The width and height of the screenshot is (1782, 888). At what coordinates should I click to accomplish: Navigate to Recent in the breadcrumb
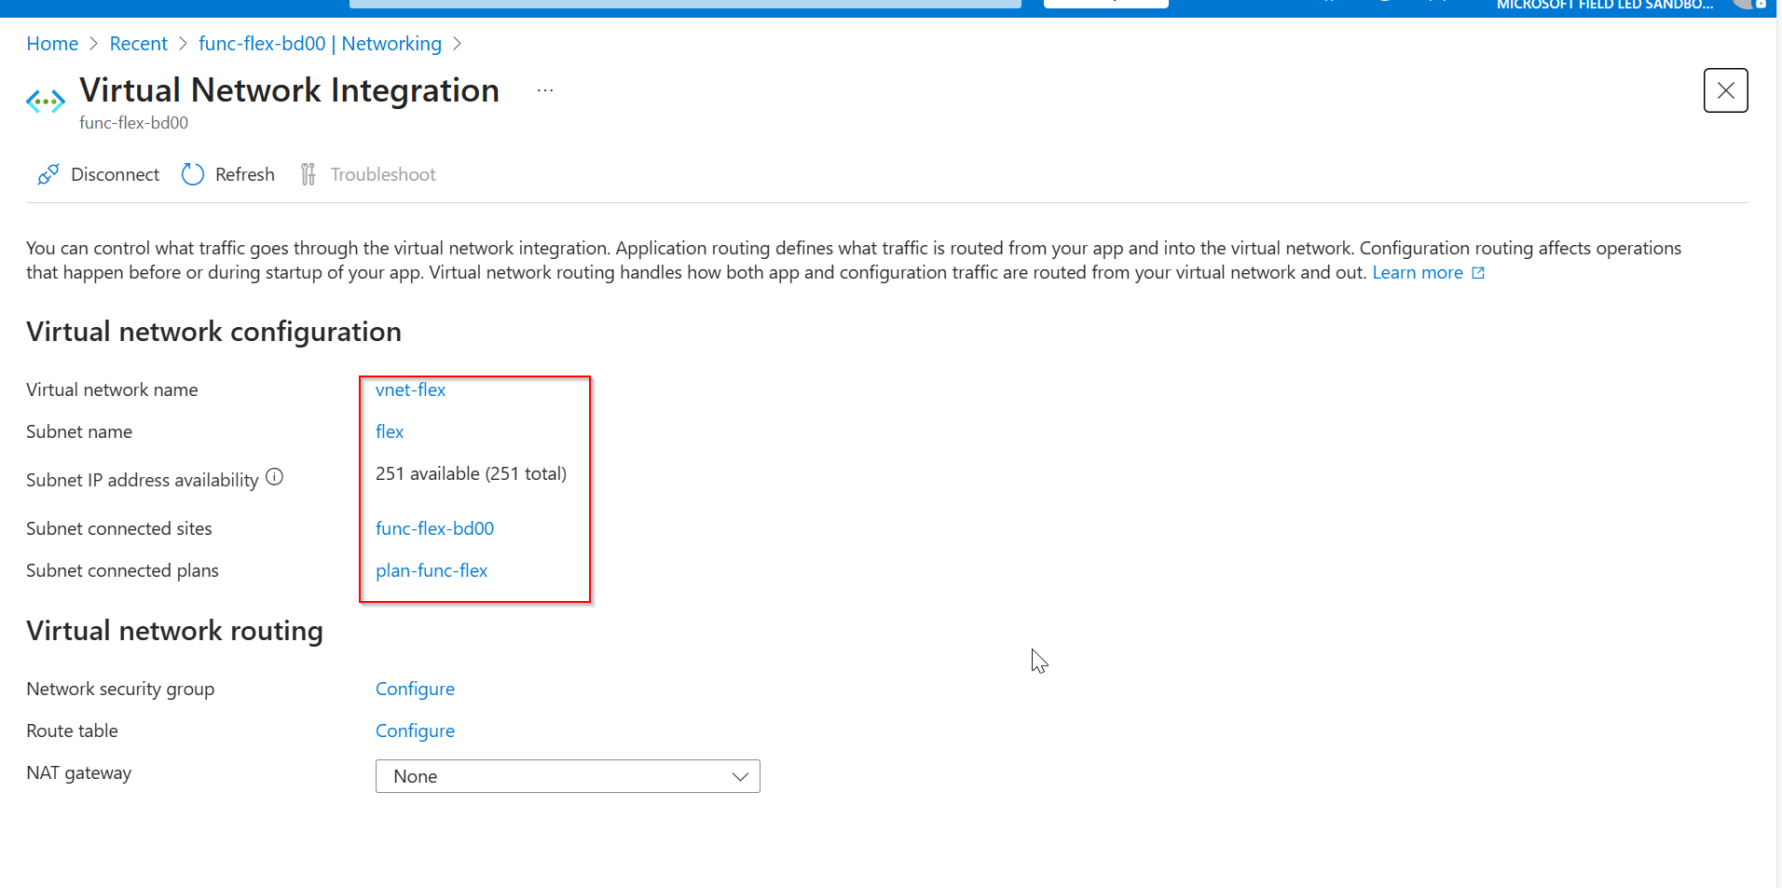point(138,44)
